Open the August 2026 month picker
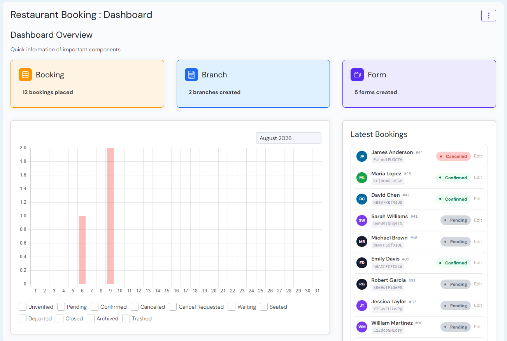The width and height of the screenshot is (507, 341). (289, 138)
